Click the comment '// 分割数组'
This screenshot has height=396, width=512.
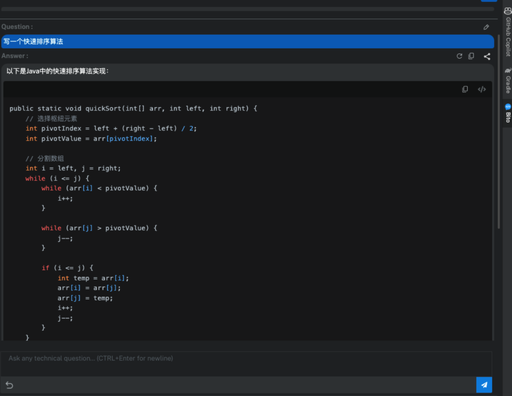[45, 158]
